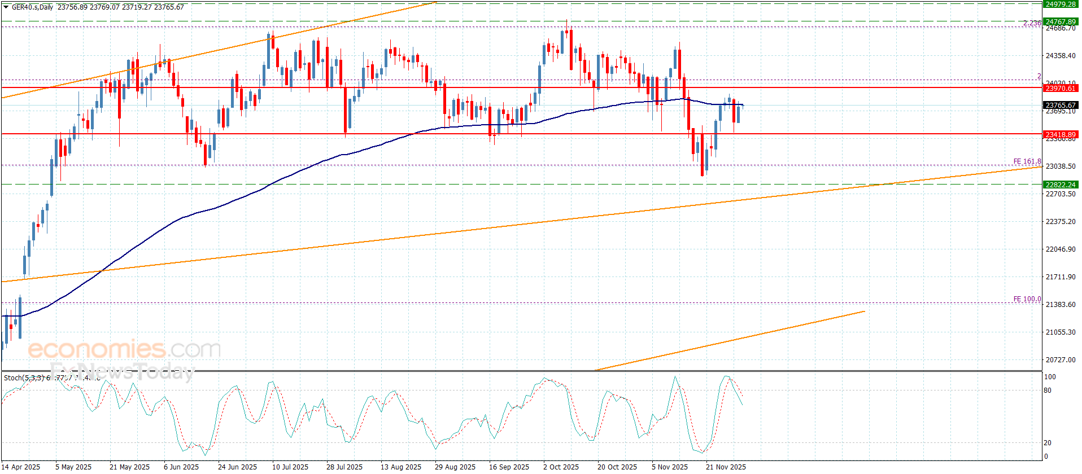Click the FE 161.8 Fibonacci label
This screenshot has height=474, width=1082.
(1027, 162)
